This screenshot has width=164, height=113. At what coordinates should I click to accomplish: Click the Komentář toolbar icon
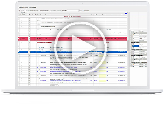pos(83,11)
